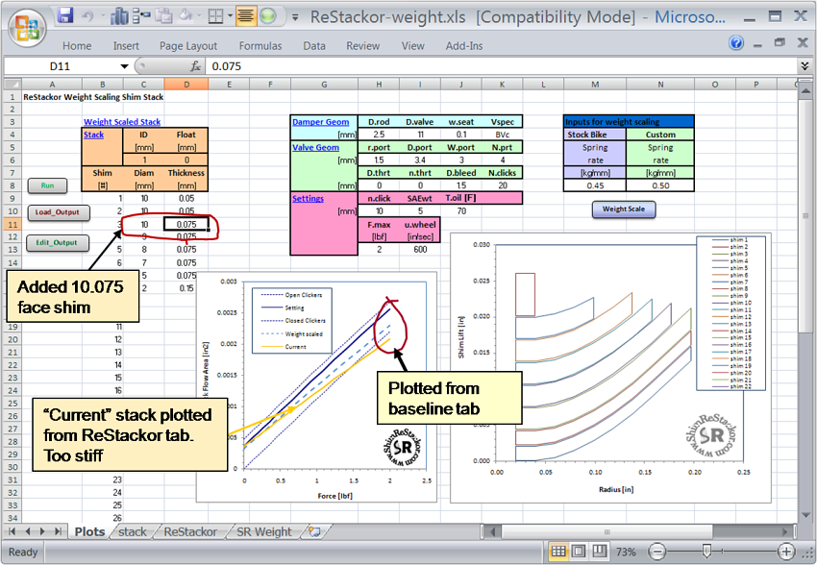Save the workbook with the floppy disk icon
The image size is (817, 565).
[65, 15]
